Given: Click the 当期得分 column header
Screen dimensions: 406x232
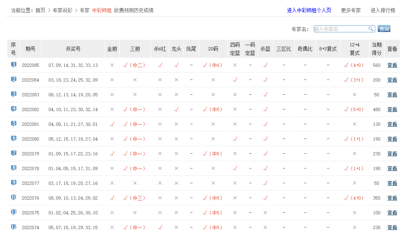Looking at the screenshot, I should (x=377, y=49).
